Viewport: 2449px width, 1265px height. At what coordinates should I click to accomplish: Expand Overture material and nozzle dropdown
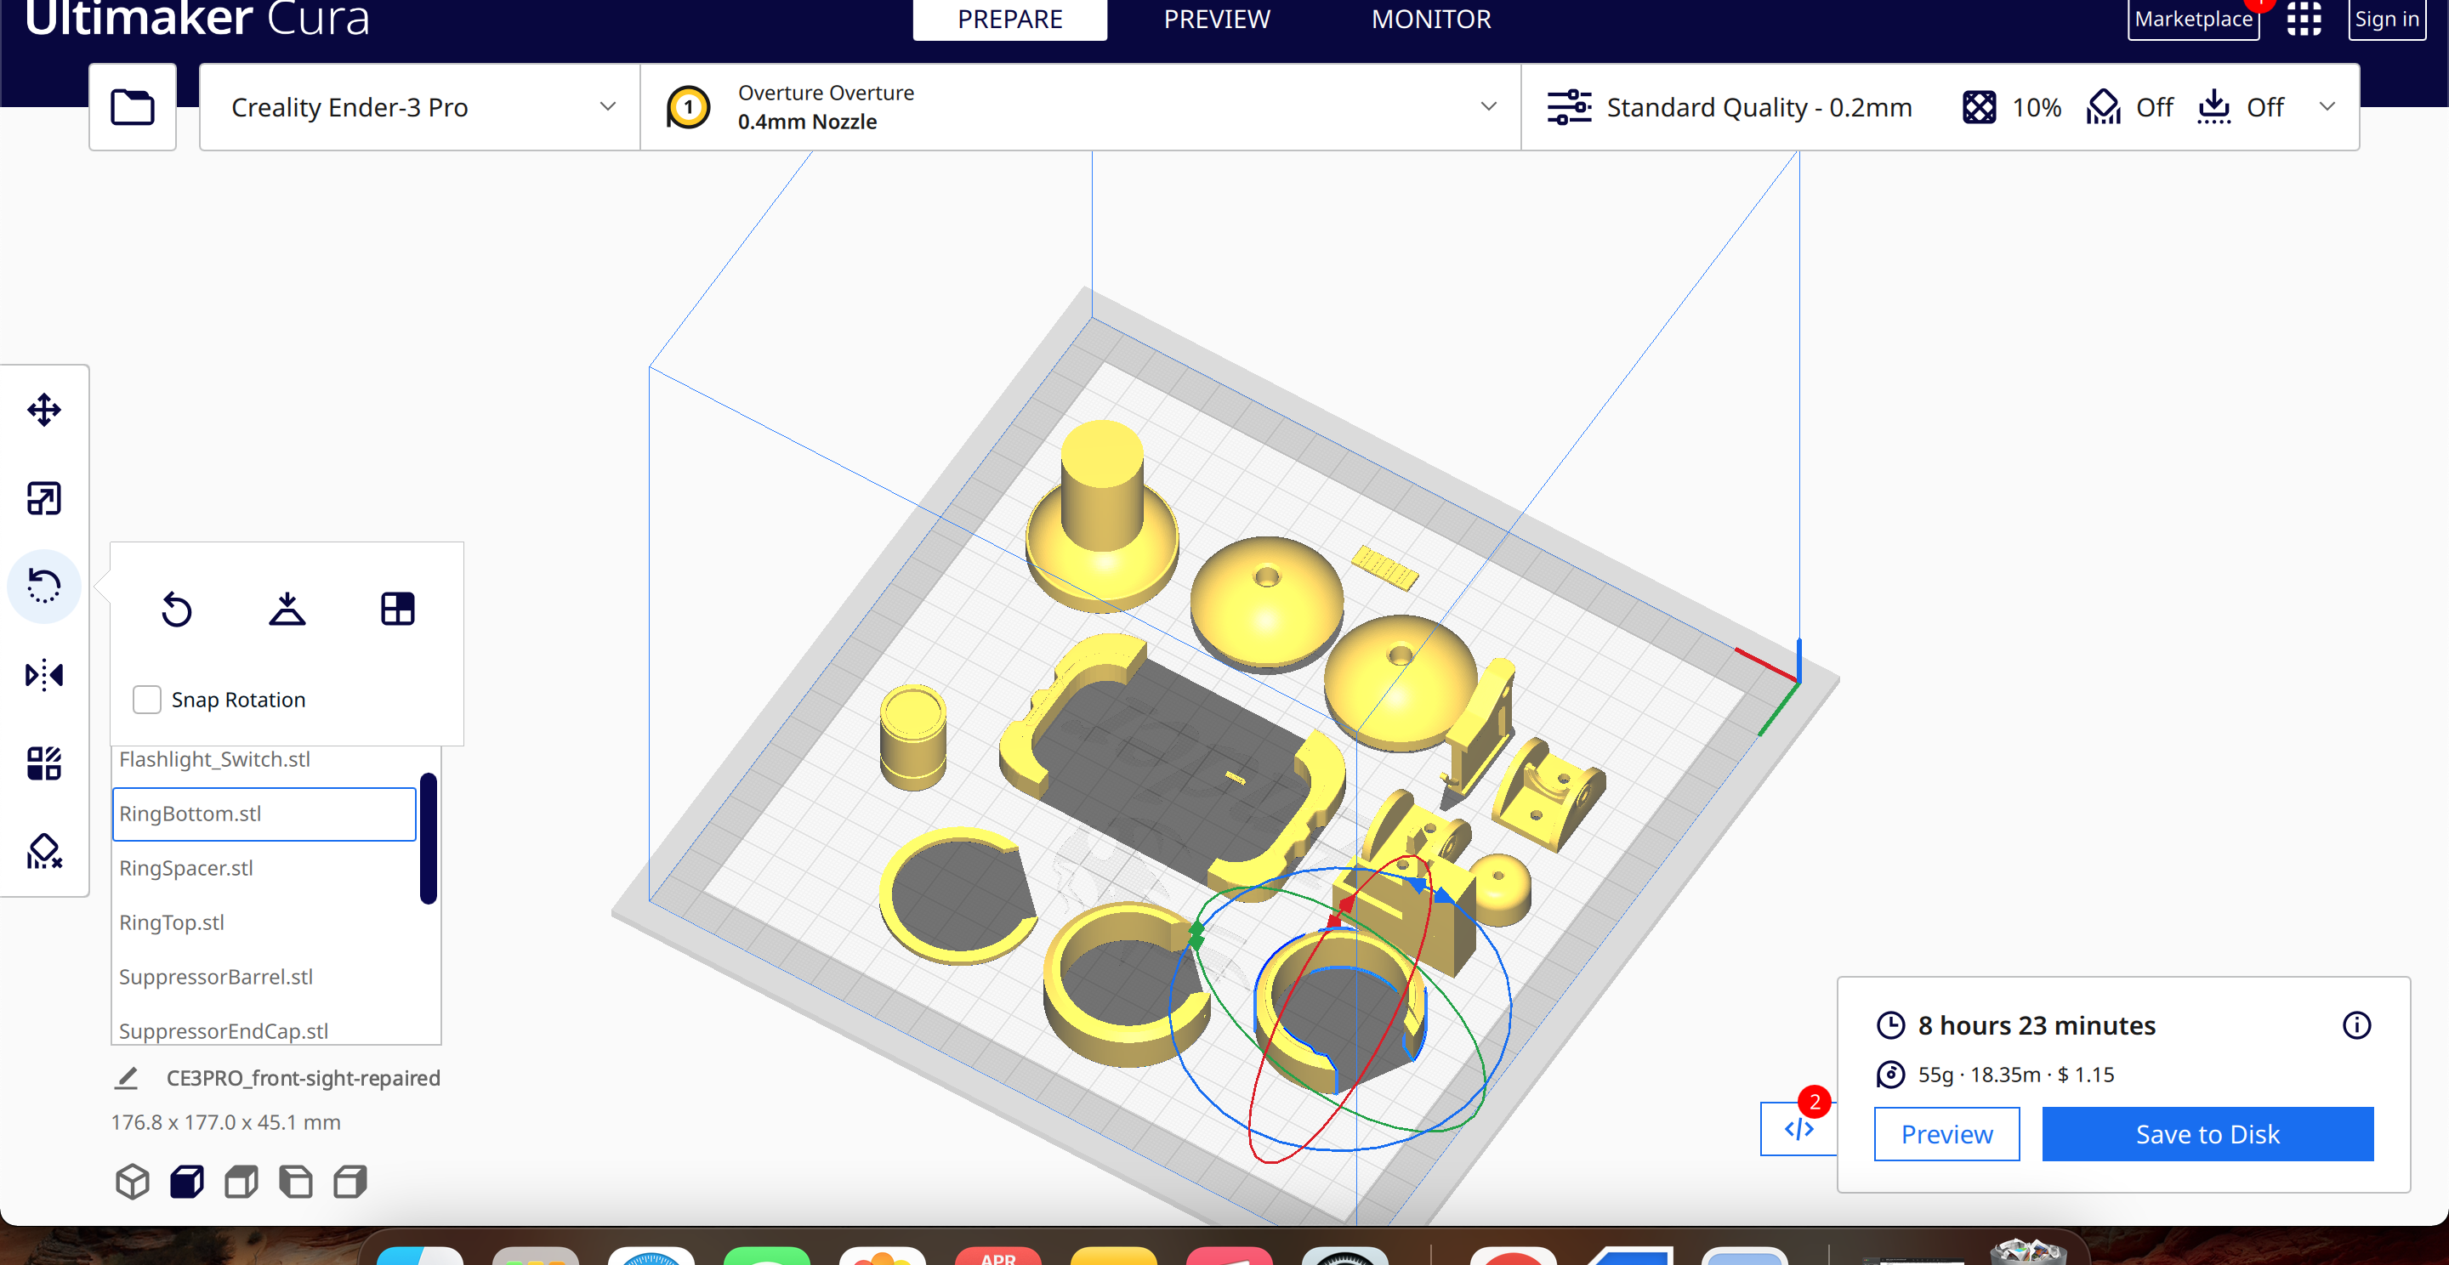click(1080, 106)
